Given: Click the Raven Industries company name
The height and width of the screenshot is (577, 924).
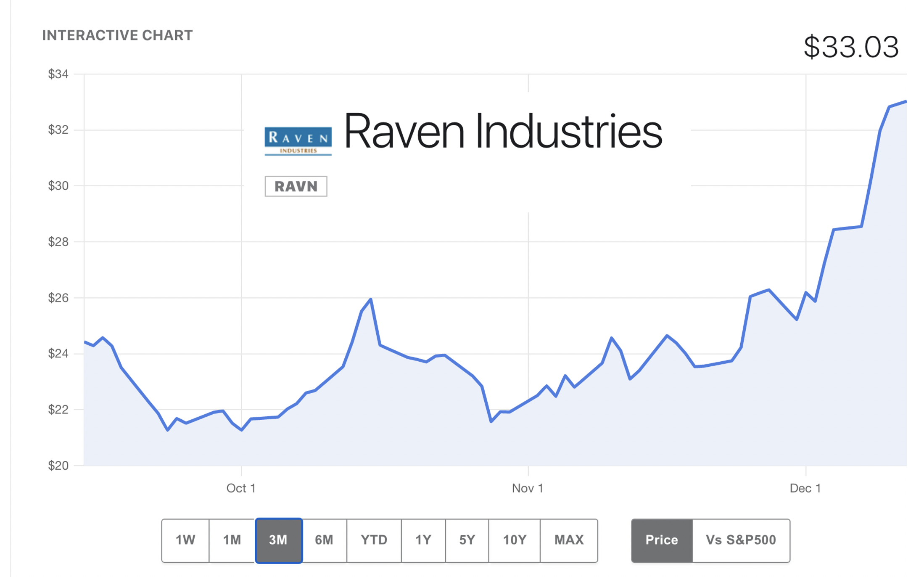Looking at the screenshot, I should (503, 131).
